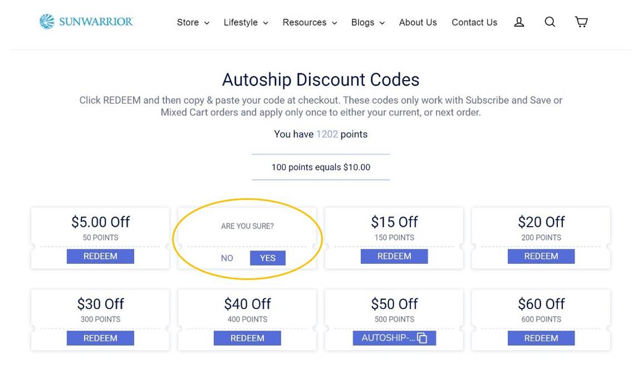Expand the Store dropdown menu
Viewport: 642px width, 388px height.
tap(193, 22)
